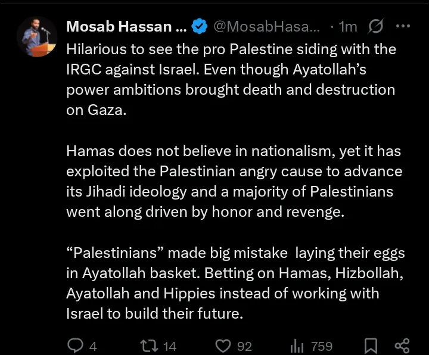Expand the three-dot more options menu
Image resolution: width=429 pixels, height=355 pixels.
coord(403,26)
